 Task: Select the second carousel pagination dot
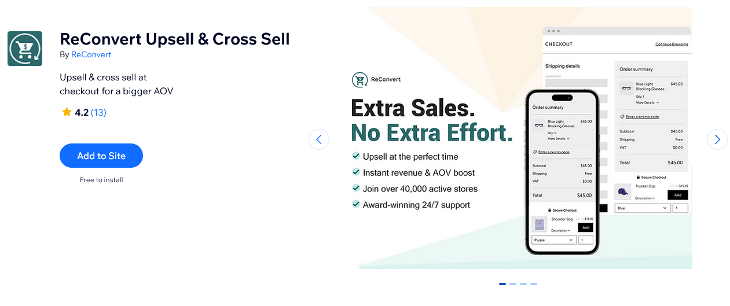coord(513,284)
